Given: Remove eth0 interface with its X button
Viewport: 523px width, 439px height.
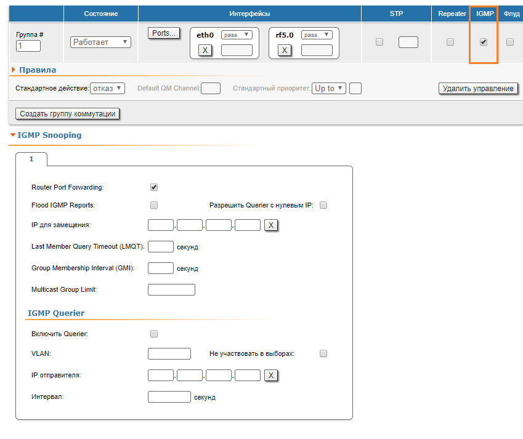Looking at the screenshot, I should coord(205,50).
